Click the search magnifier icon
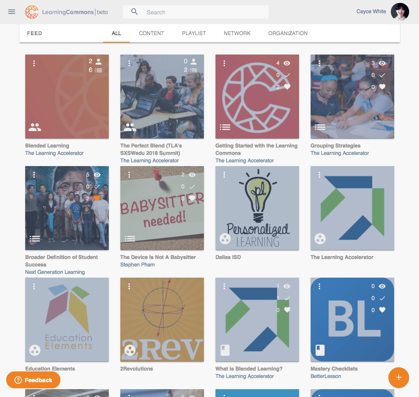This screenshot has height=397, width=419. tap(134, 12)
